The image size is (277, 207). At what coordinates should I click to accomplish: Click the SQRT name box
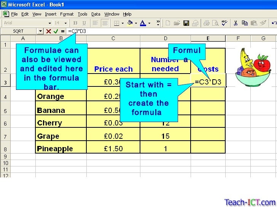pyautogui.click(x=19, y=31)
